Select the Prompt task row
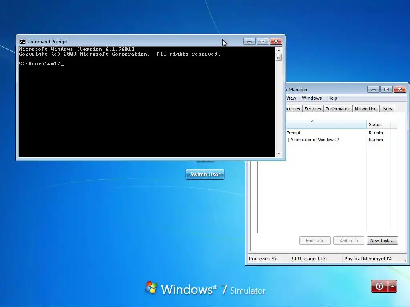Screen dimensions: 410x307 (342, 133)
